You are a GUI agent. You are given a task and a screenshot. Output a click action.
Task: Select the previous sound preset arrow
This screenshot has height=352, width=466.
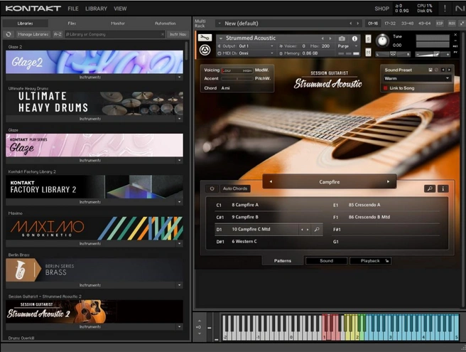[443, 70]
